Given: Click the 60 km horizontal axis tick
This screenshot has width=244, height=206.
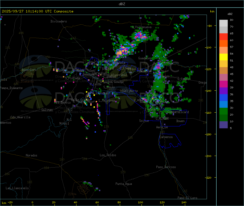Looking at the screenshot, I should (97, 202).
